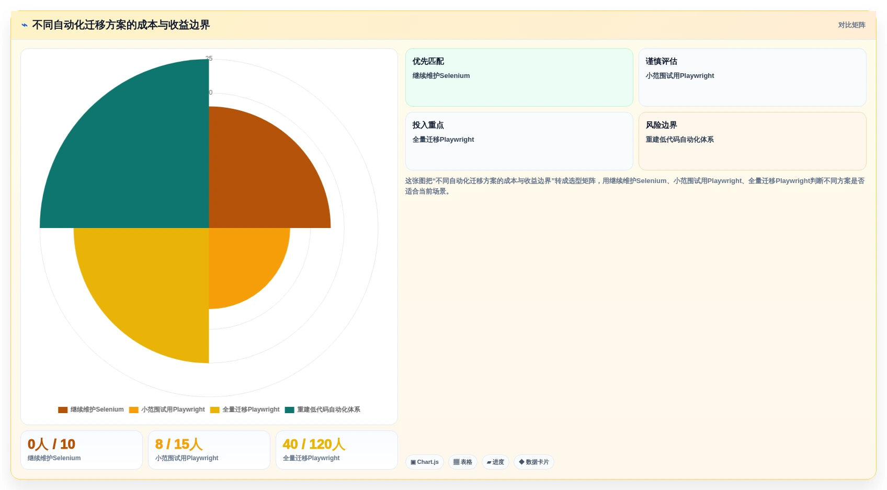The width and height of the screenshot is (887, 490).
Task: Toggle the 继续维护Selenium legend swatch
Action: (x=63, y=410)
